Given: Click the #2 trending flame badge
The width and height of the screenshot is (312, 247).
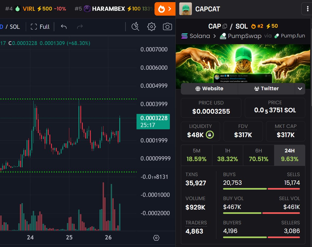Looking at the screenshot, I should [x=257, y=26].
